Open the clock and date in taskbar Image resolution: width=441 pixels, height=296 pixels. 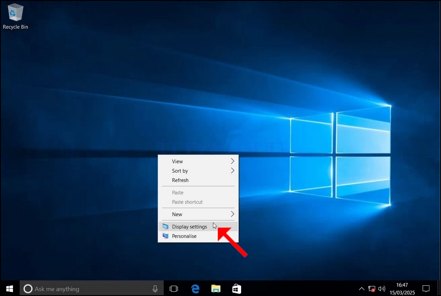tap(402, 289)
